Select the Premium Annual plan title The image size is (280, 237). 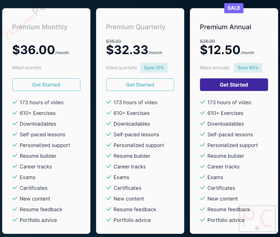(226, 27)
